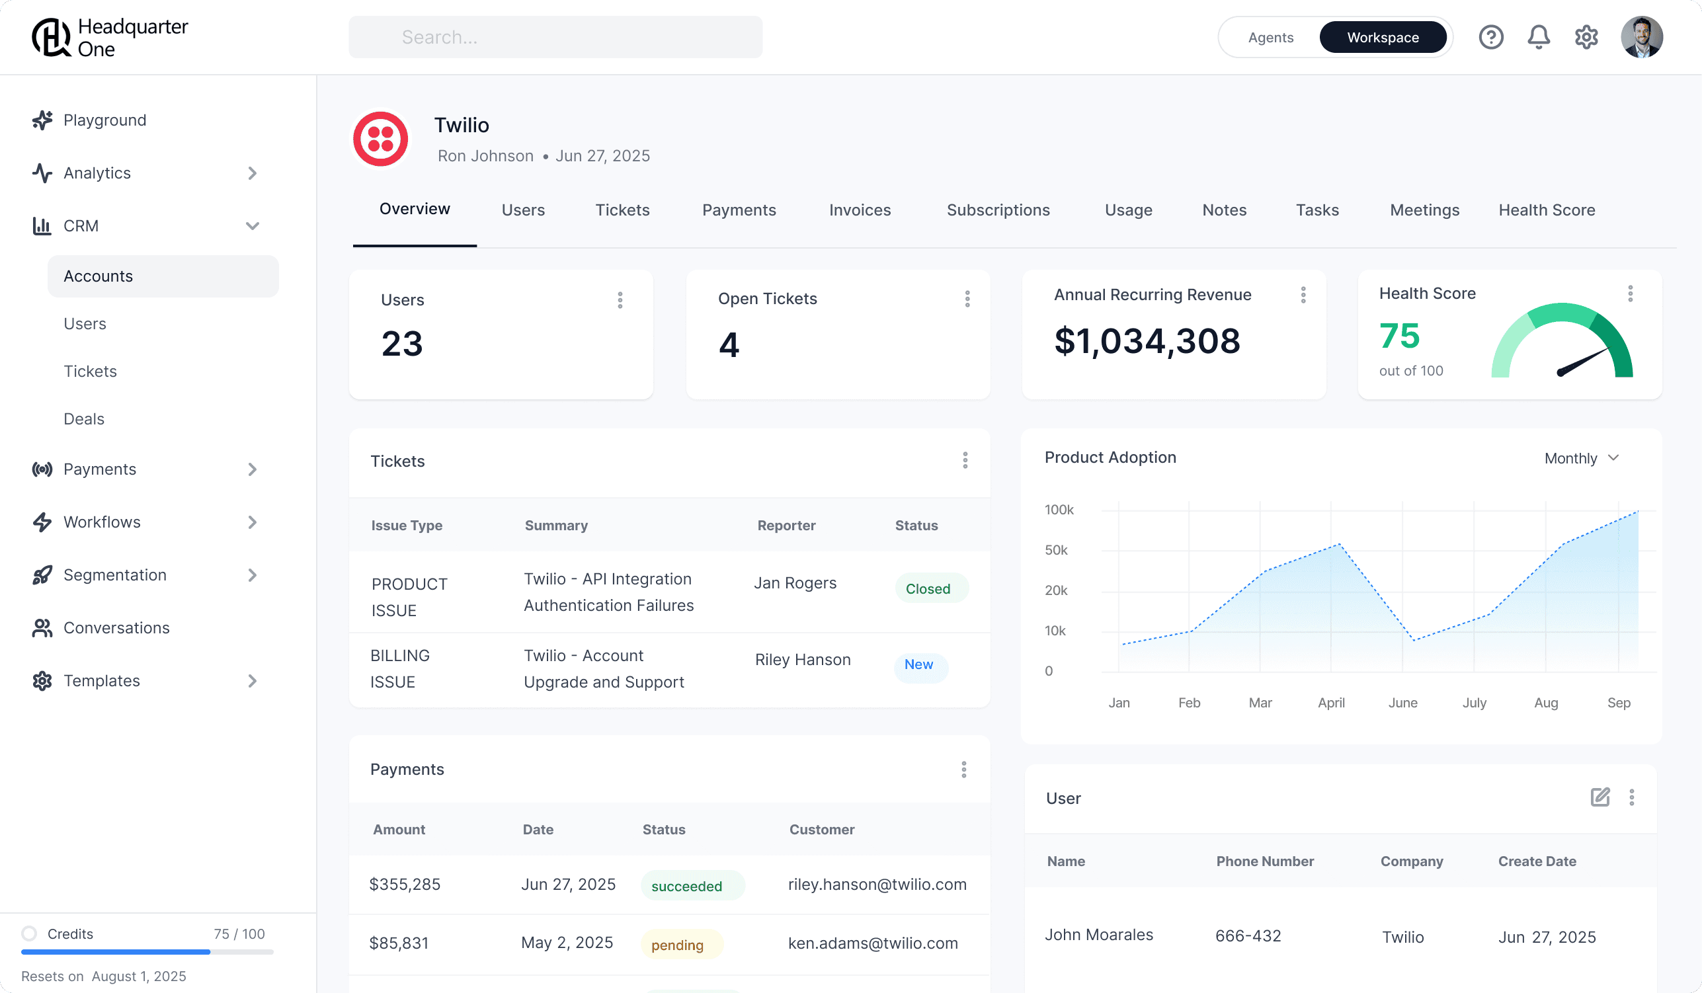Go to Accounts in sidebar

pos(163,276)
